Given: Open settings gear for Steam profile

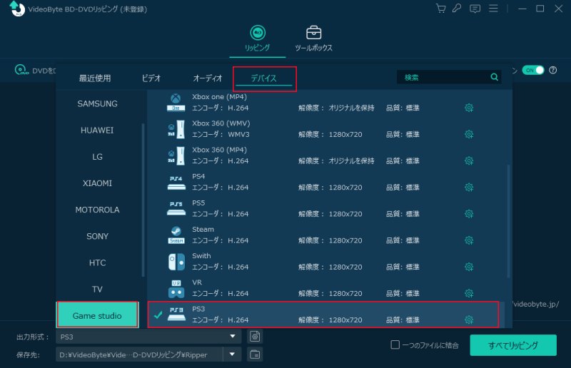Looking at the screenshot, I should 469,240.
